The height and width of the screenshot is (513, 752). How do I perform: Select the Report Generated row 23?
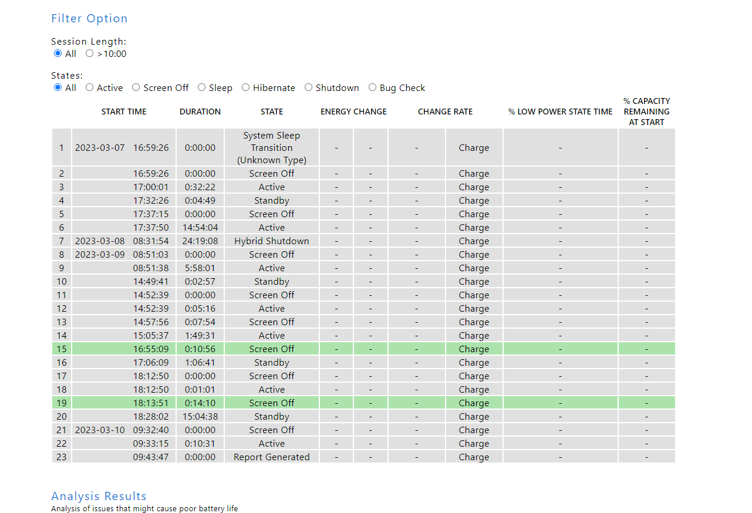[271, 457]
